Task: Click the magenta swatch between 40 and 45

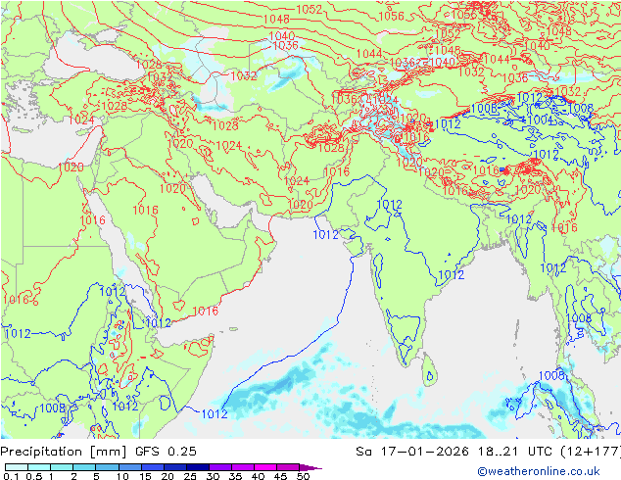Action: point(265,467)
